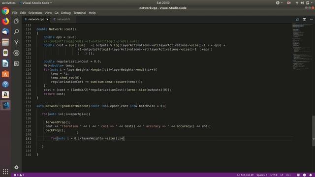Open the Manage gear at sidebar bottom
This screenshot has width=315, height=177.
click(x=16, y=167)
